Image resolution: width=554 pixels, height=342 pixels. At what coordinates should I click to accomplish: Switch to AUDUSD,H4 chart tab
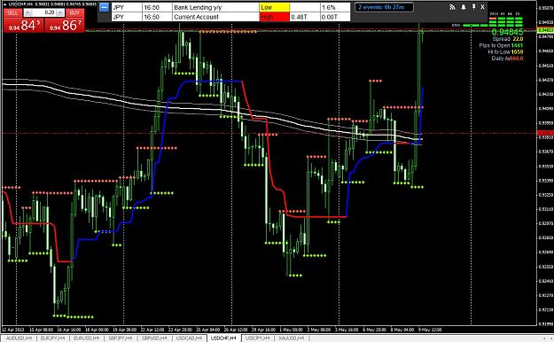(20, 338)
